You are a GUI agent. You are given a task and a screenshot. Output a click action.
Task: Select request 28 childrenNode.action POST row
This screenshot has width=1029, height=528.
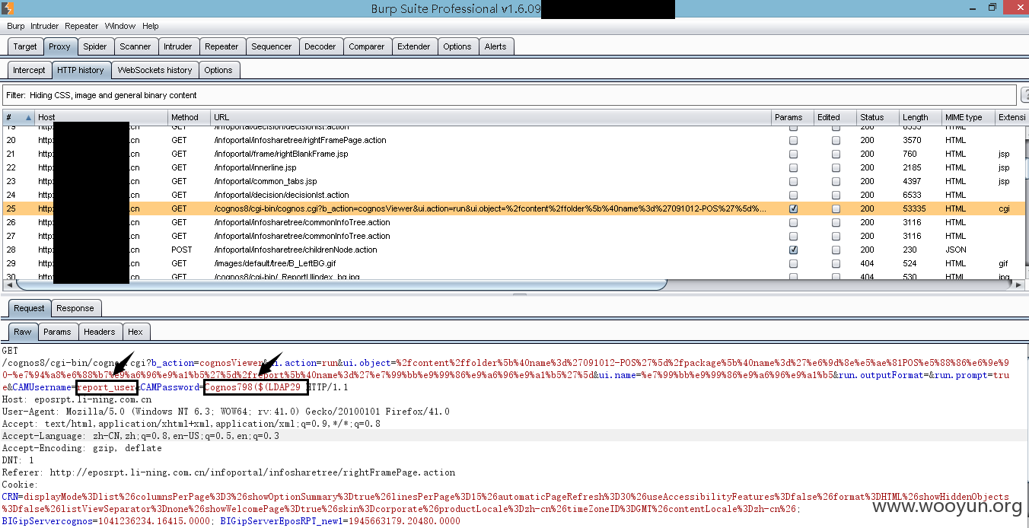[514, 250]
